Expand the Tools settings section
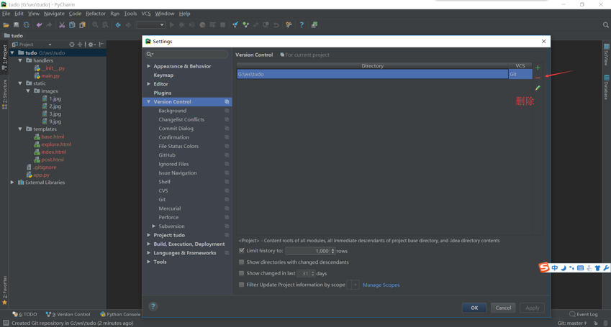This screenshot has height=327, width=611. (148, 262)
